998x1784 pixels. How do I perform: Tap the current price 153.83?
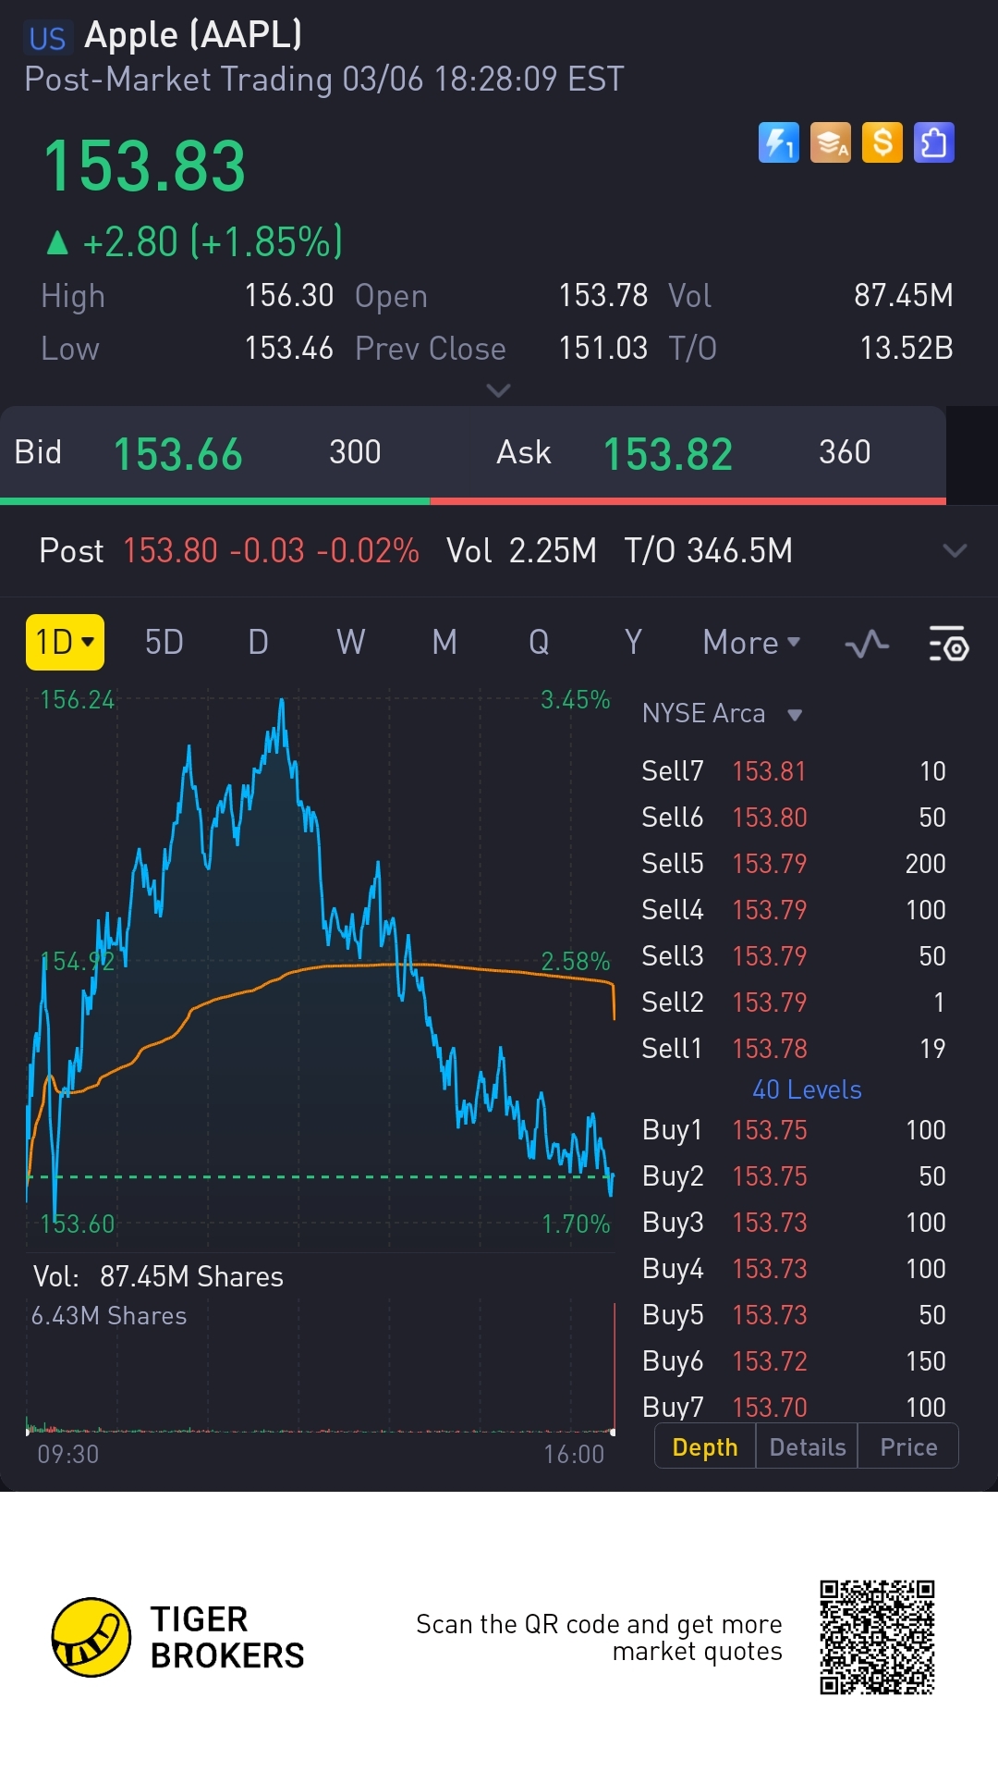pos(144,166)
